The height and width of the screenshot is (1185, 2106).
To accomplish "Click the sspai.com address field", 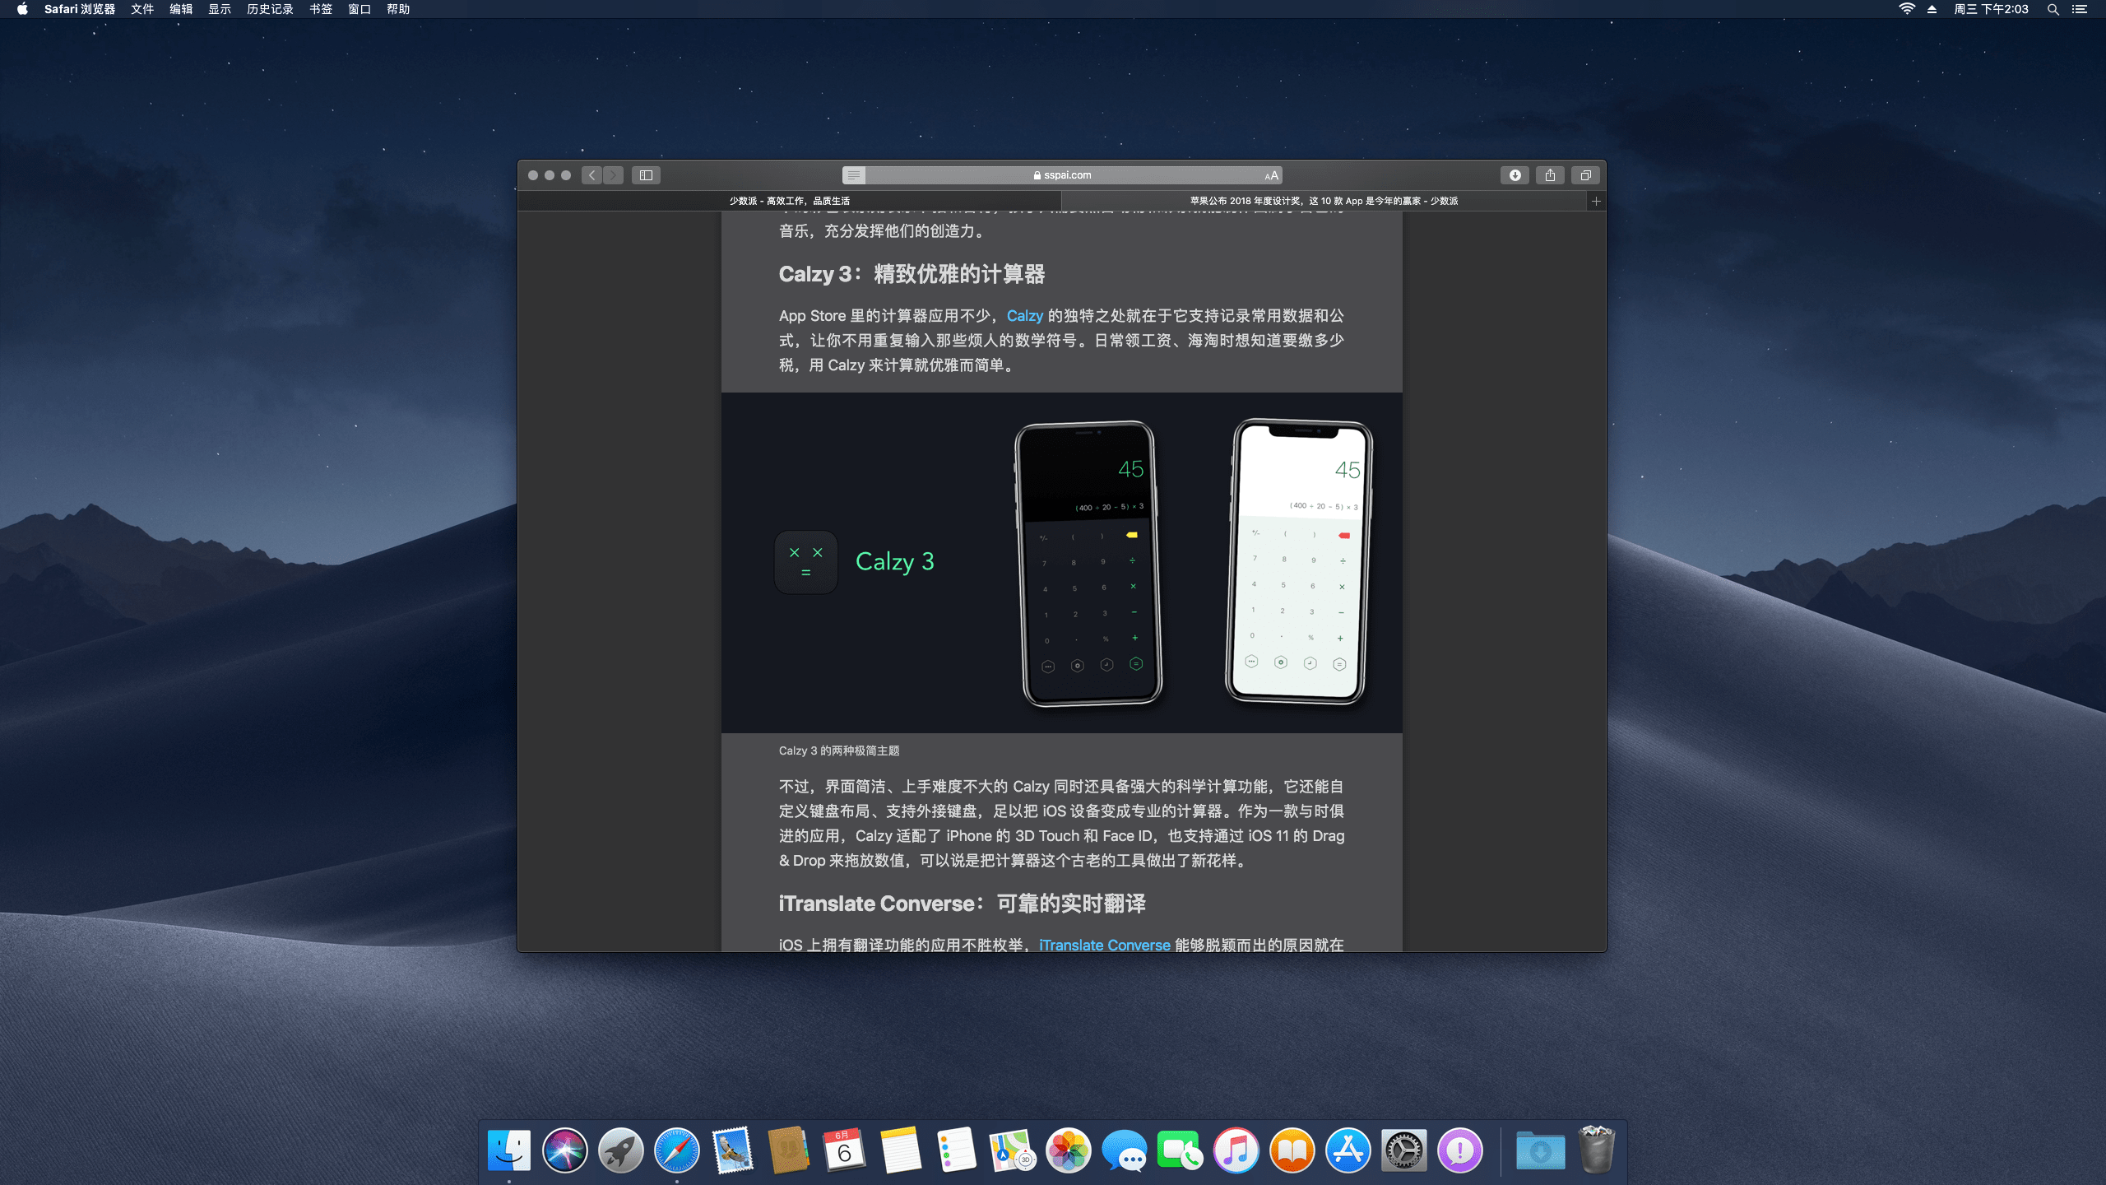I will [x=1062, y=175].
